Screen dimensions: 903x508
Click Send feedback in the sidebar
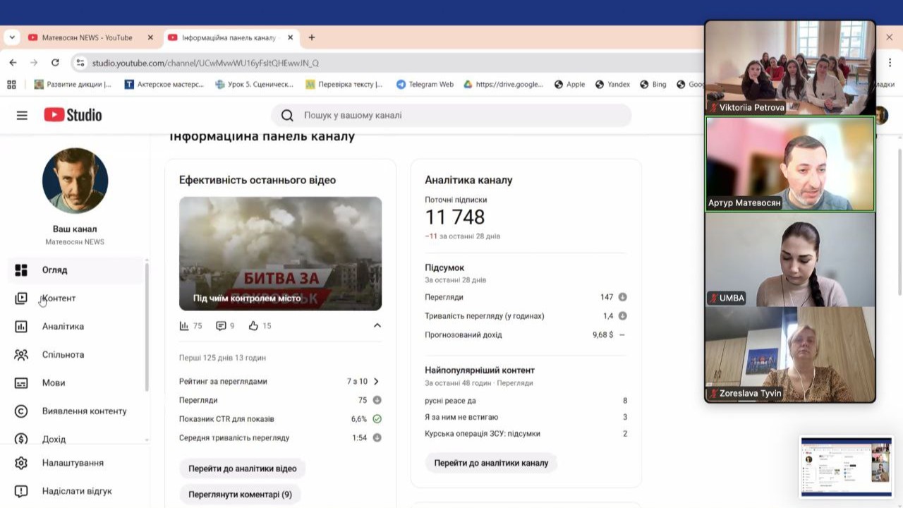point(77,491)
